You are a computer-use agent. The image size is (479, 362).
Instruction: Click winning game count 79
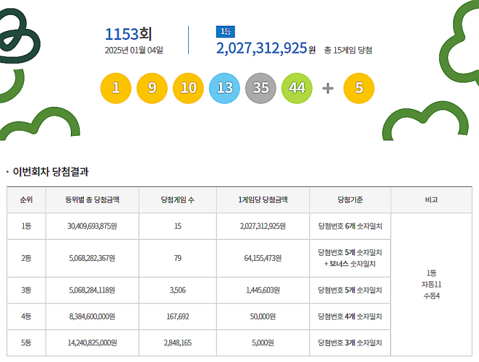[178, 258]
